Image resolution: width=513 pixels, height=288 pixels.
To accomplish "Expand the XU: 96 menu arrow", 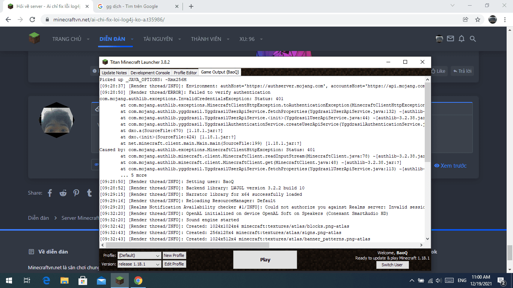I will pos(261,39).
